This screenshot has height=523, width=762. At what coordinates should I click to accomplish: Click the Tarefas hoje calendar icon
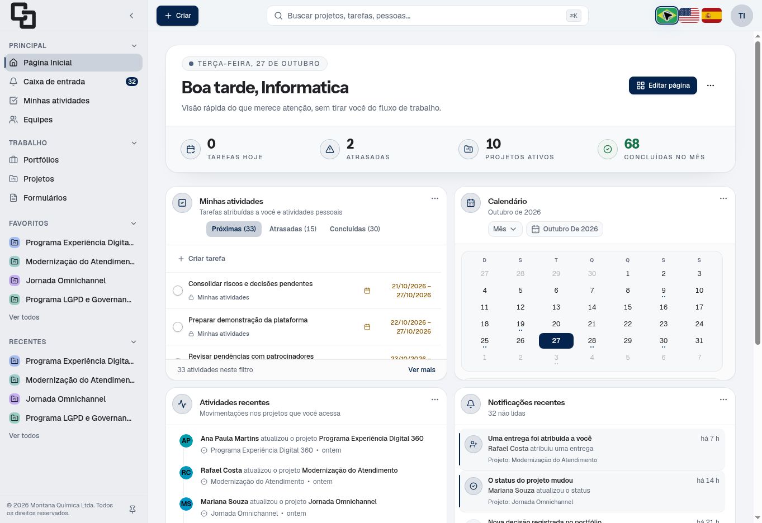(x=191, y=149)
